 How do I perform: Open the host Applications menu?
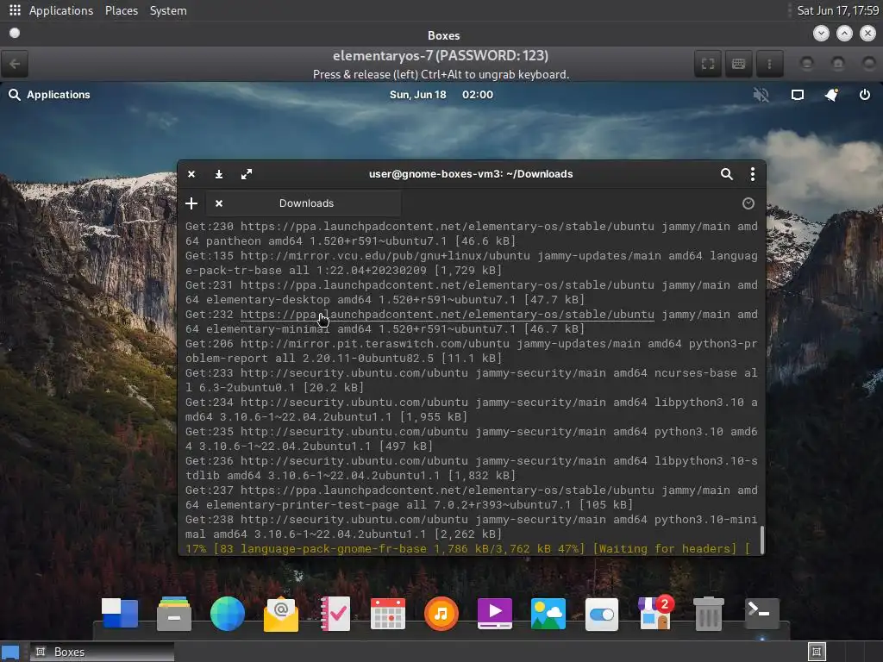(x=61, y=10)
